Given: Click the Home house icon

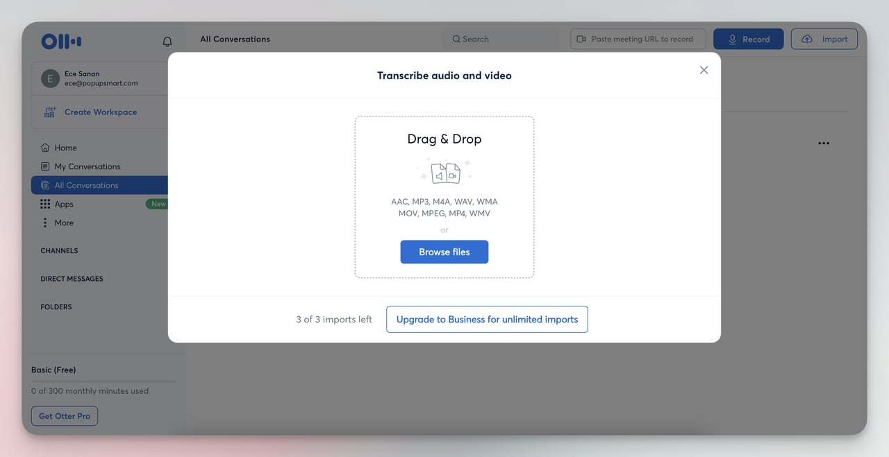Looking at the screenshot, I should [45, 148].
